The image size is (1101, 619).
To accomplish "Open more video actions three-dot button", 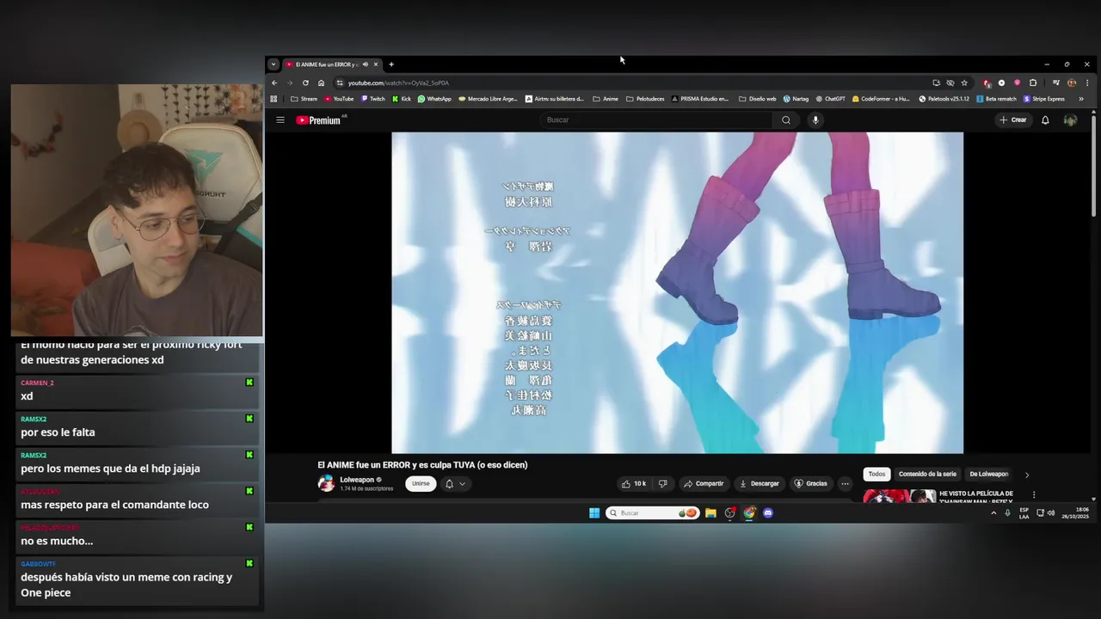I will click(845, 484).
